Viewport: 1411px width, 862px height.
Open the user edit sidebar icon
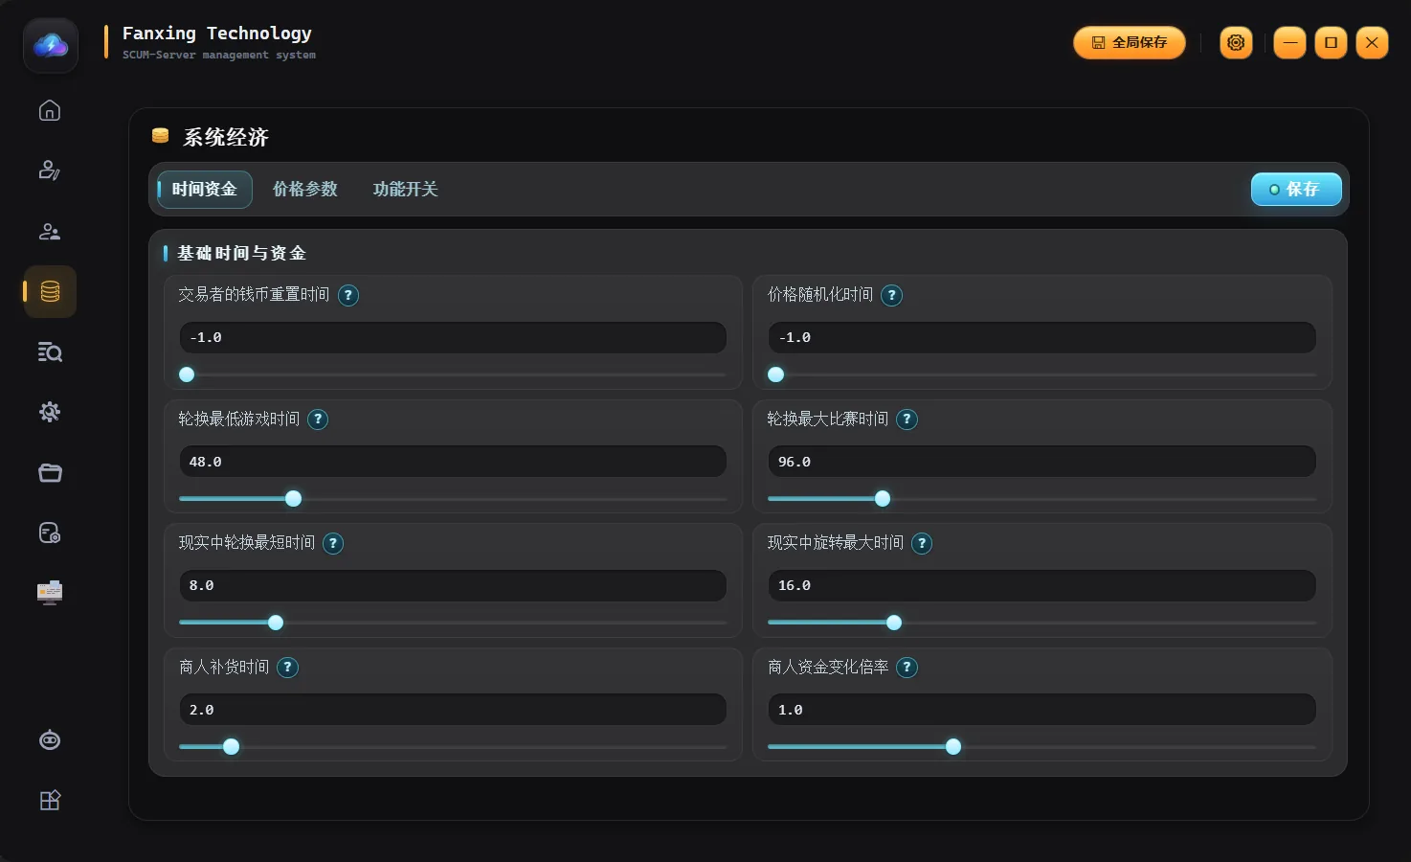[x=50, y=170]
